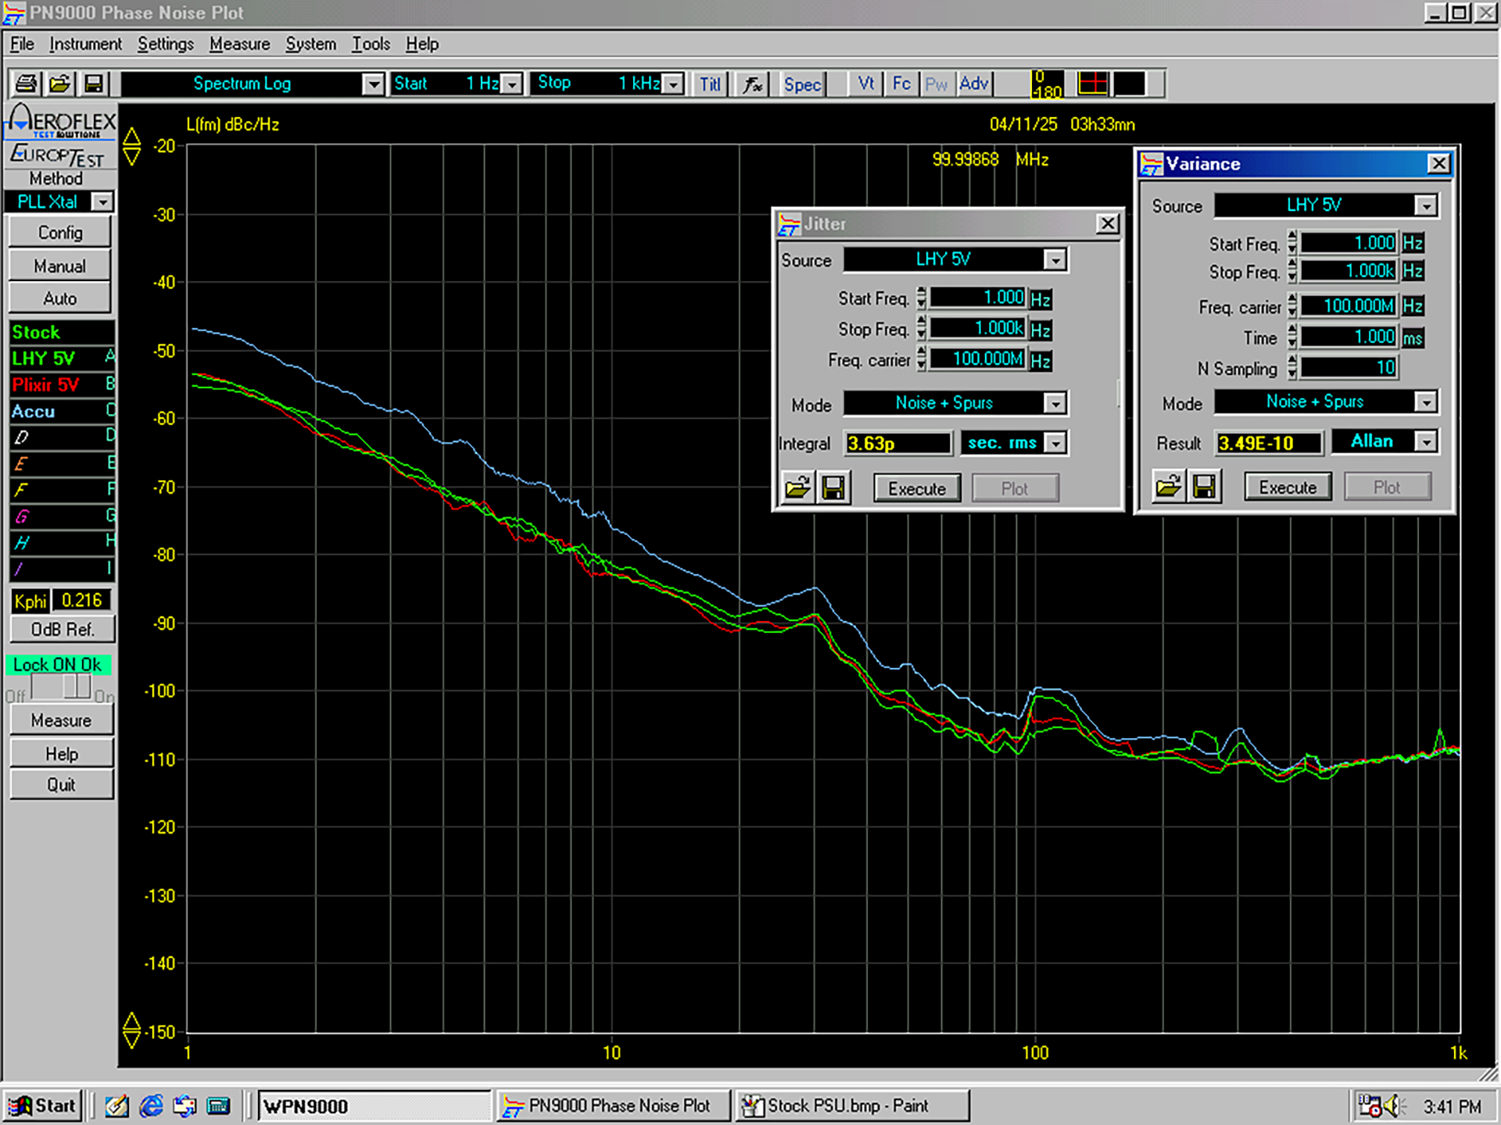
Task: Toggle the Accu trace C
Action: coord(62,411)
